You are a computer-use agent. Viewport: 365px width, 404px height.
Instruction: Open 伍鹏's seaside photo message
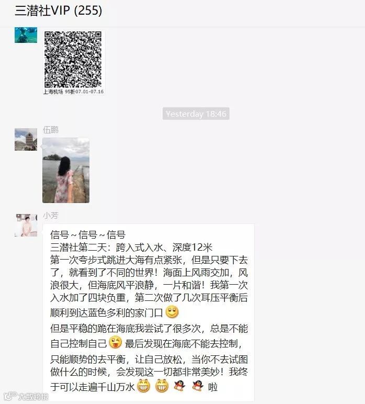(66, 170)
